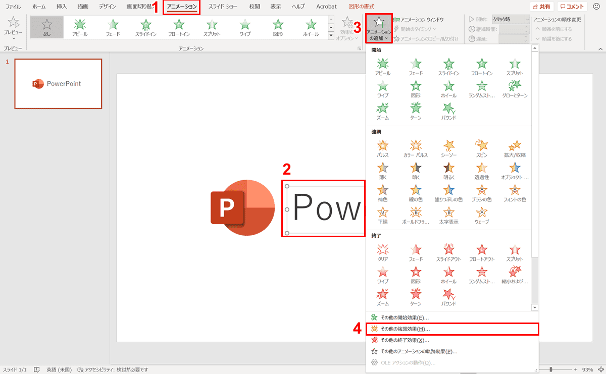Screen dimensions: 606x374
Task: Select ボールドフラ... emphasis effect
Action: 416,216
